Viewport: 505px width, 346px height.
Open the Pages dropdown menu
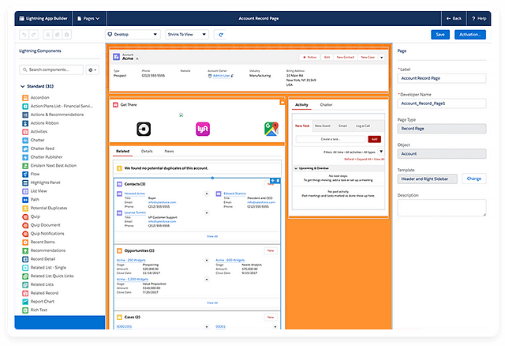pos(88,18)
